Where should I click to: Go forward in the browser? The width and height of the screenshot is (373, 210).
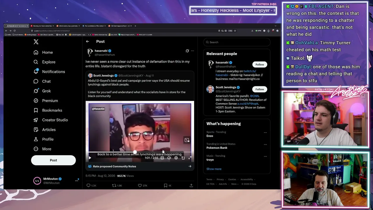[x=10, y=31]
